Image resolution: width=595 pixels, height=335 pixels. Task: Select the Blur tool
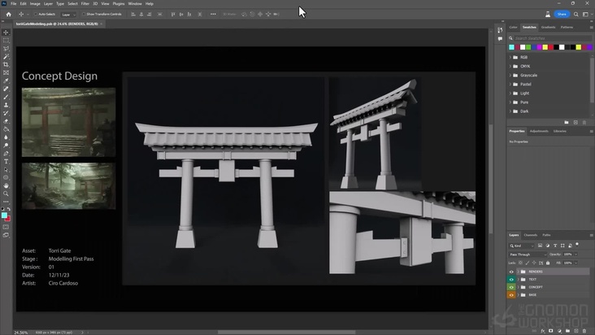6,137
